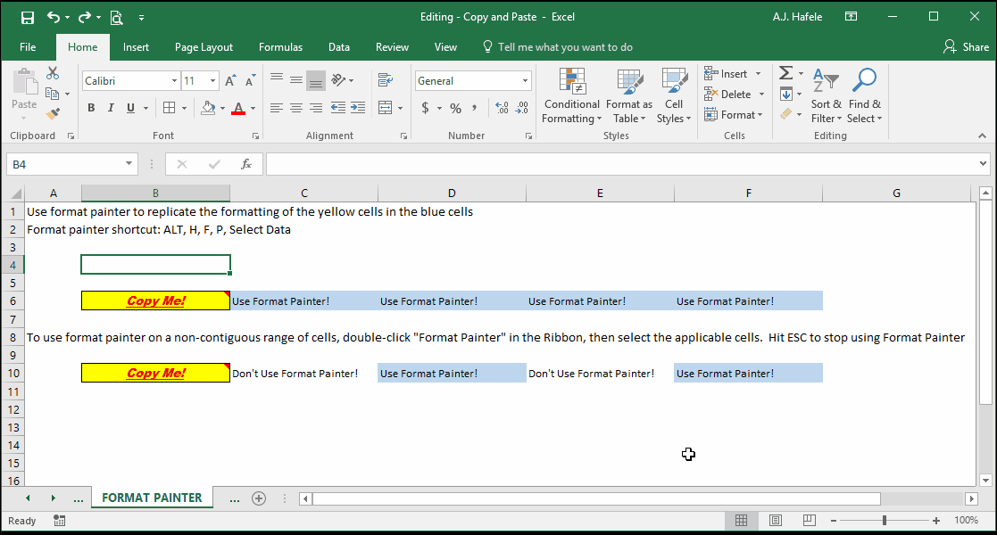Switch to the Page Layout tab
The image size is (997, 535).
[204, 47]
